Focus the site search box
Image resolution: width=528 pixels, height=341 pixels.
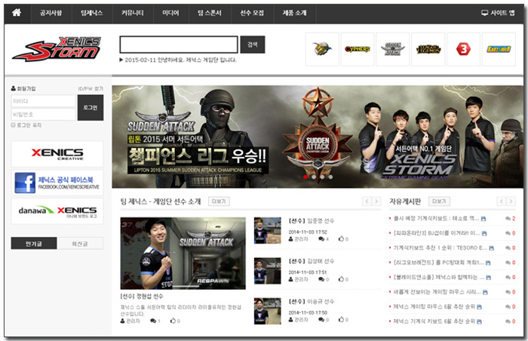click(x=179, y=45)
